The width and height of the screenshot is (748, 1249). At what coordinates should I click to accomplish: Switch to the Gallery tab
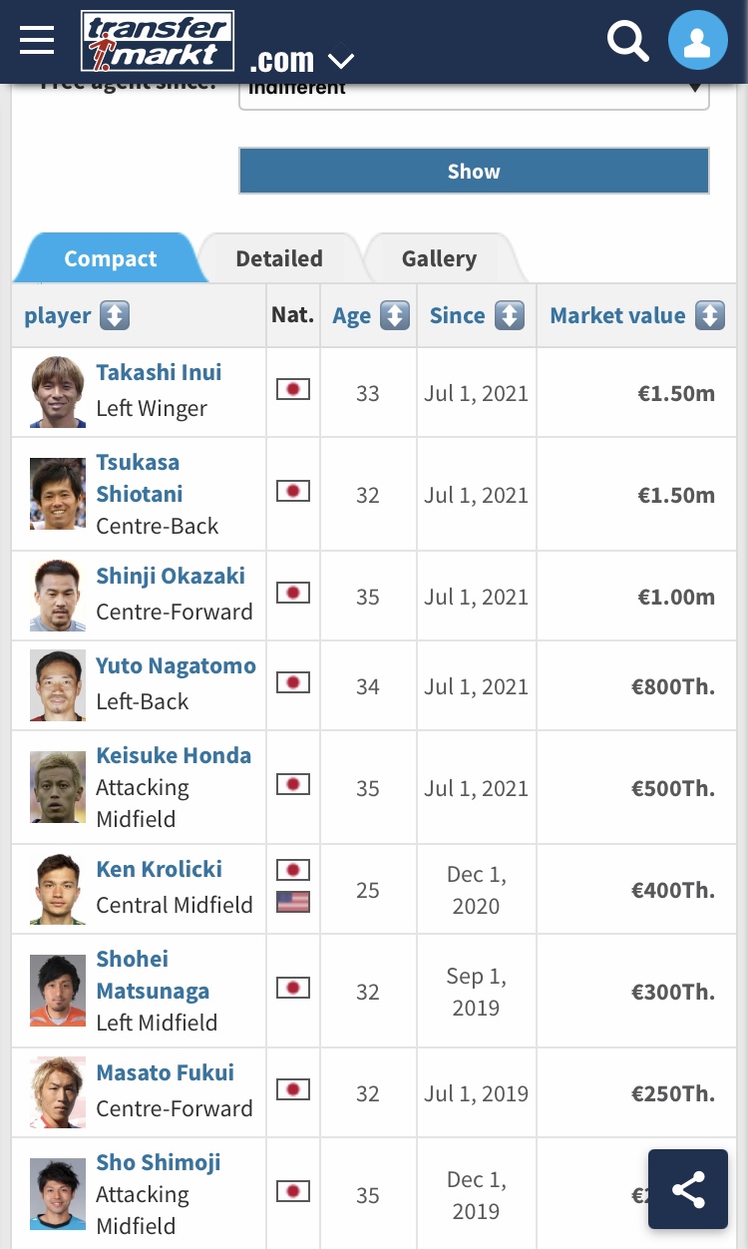click(439, 258)
